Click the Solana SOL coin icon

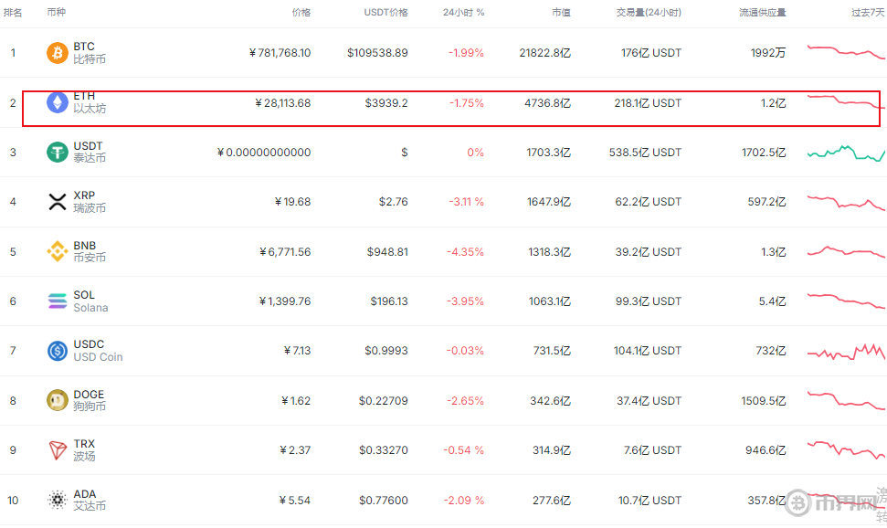pos(58,301)
